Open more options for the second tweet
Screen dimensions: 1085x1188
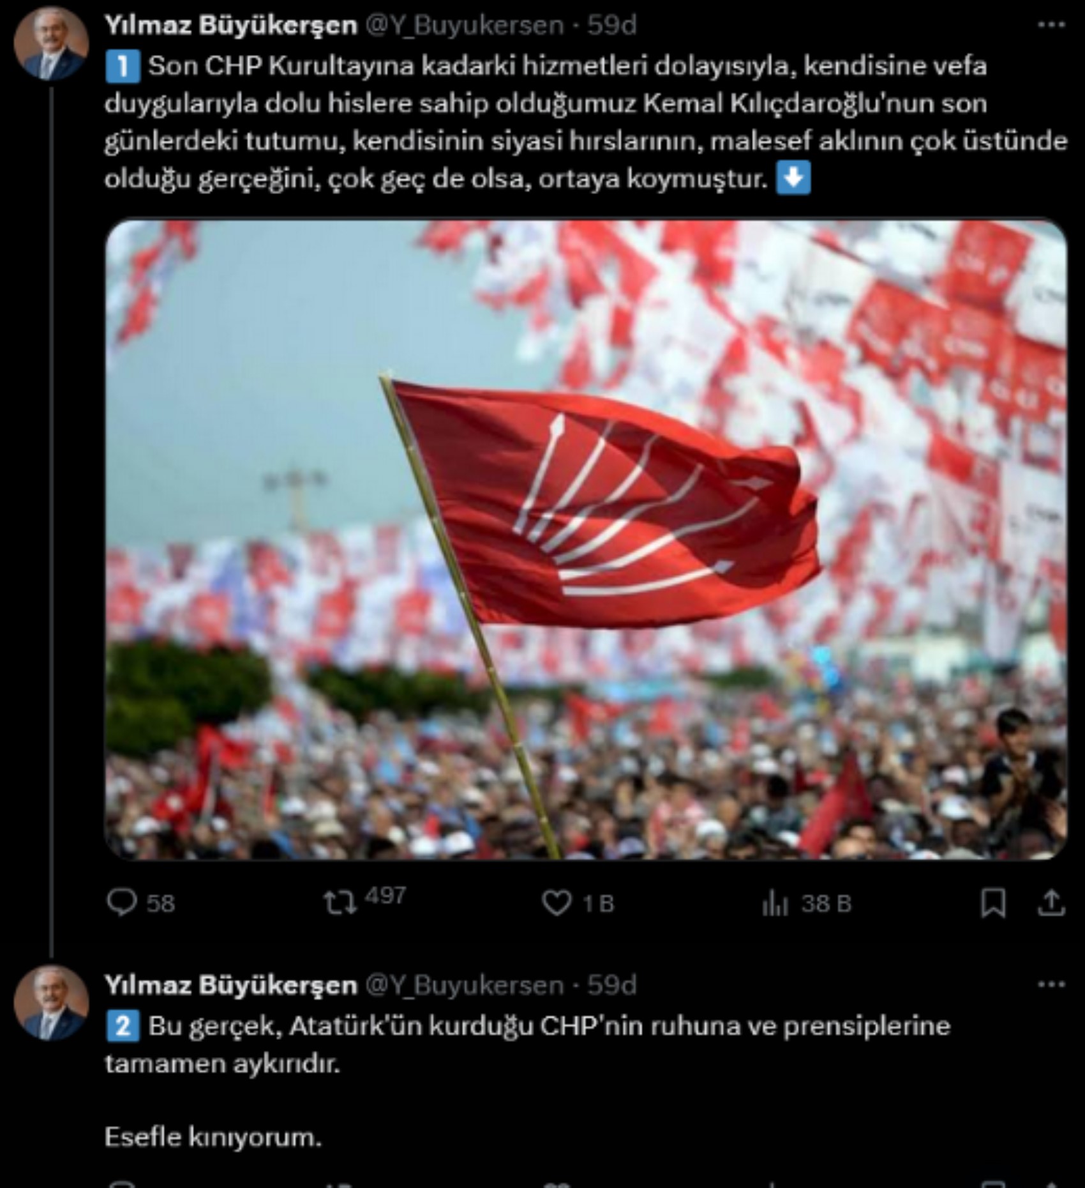[1051, 984]
